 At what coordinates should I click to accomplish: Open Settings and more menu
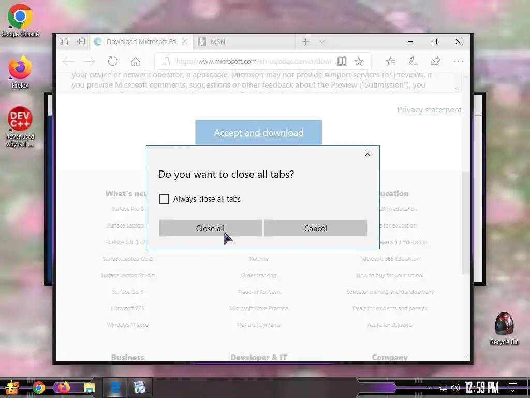tap(459, 61)
